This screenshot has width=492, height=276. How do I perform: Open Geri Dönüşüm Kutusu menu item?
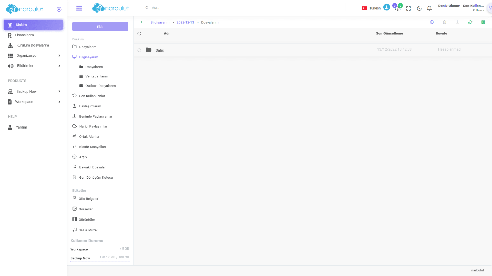coord(96,177)
